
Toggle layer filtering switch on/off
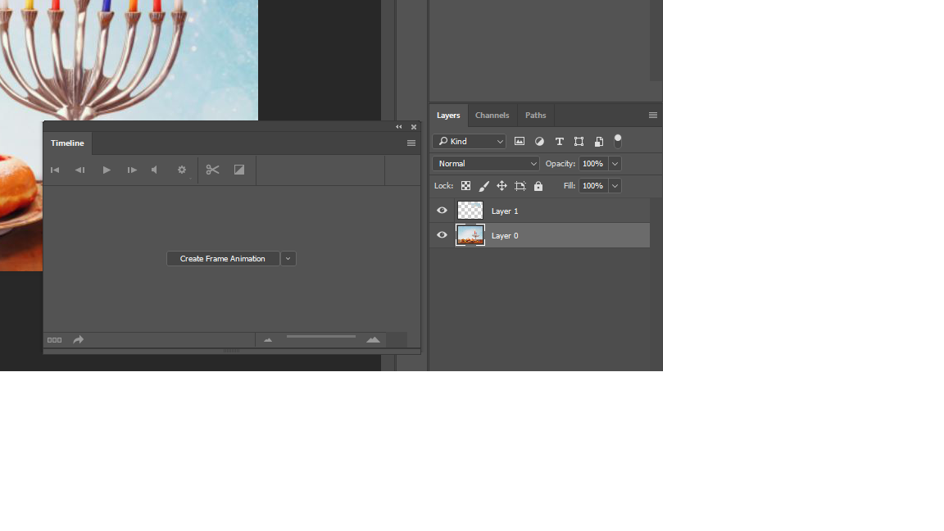coord(618,142)
